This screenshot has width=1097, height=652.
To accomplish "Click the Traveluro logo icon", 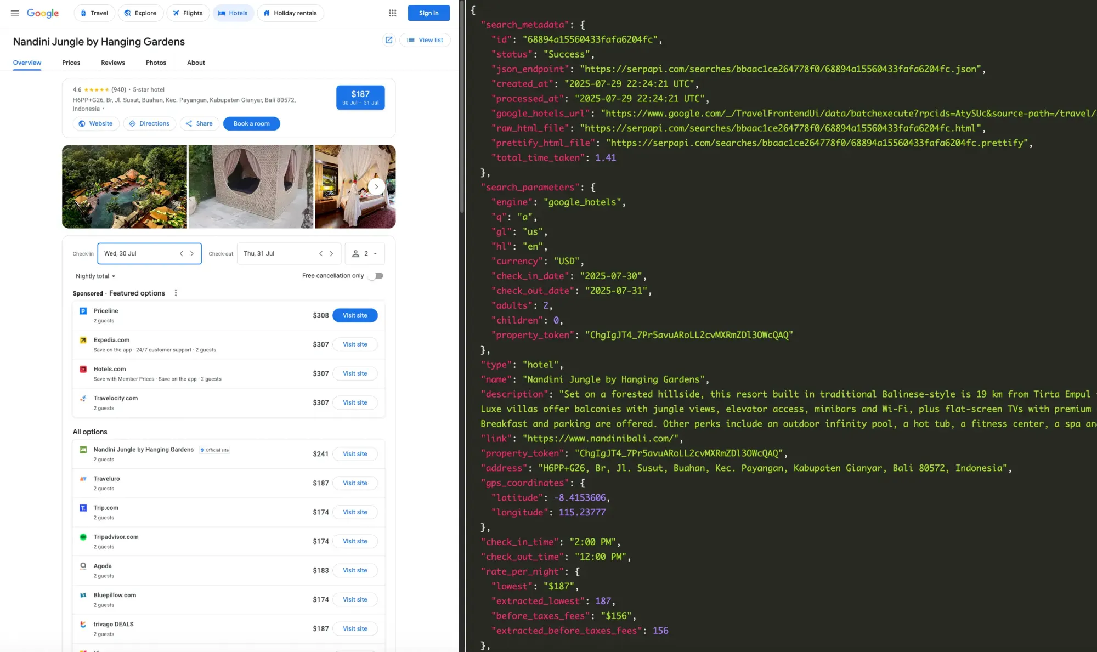I will click(83, 479).
